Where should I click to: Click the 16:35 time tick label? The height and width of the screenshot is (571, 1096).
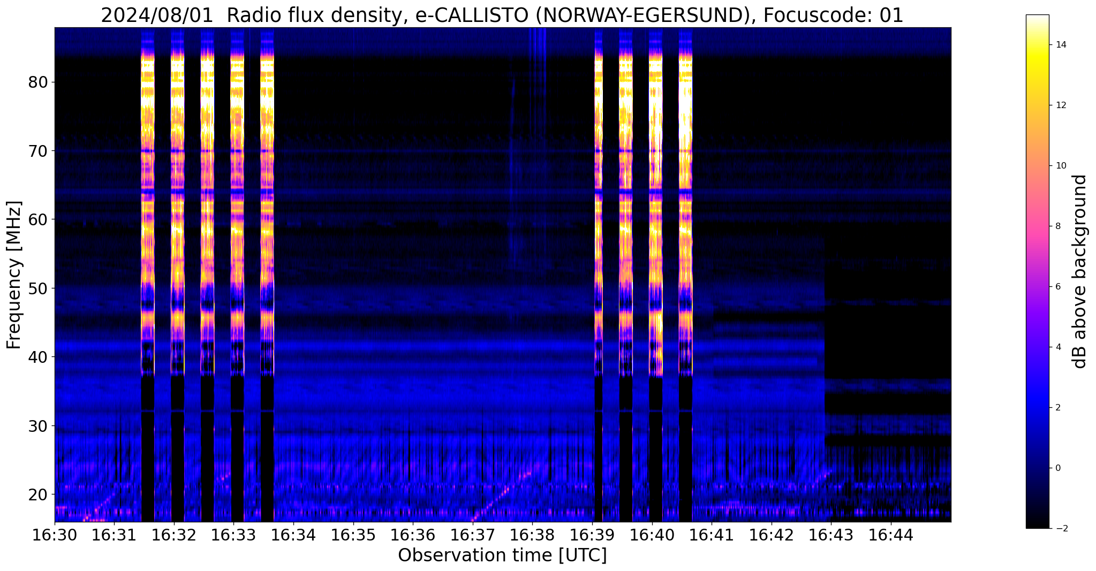[353, 535]
